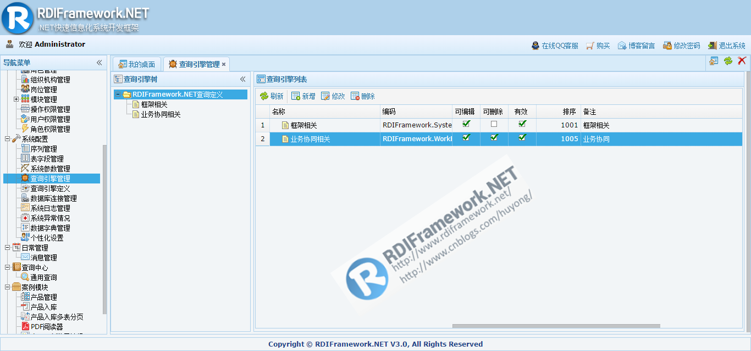Click the 系统异常情况 icon
The height and width of the screenshot is (351, 751).
[25, 218]
